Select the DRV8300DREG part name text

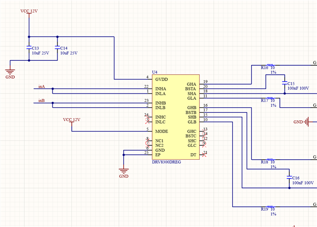pyautogui.click(x=166, y=162)
